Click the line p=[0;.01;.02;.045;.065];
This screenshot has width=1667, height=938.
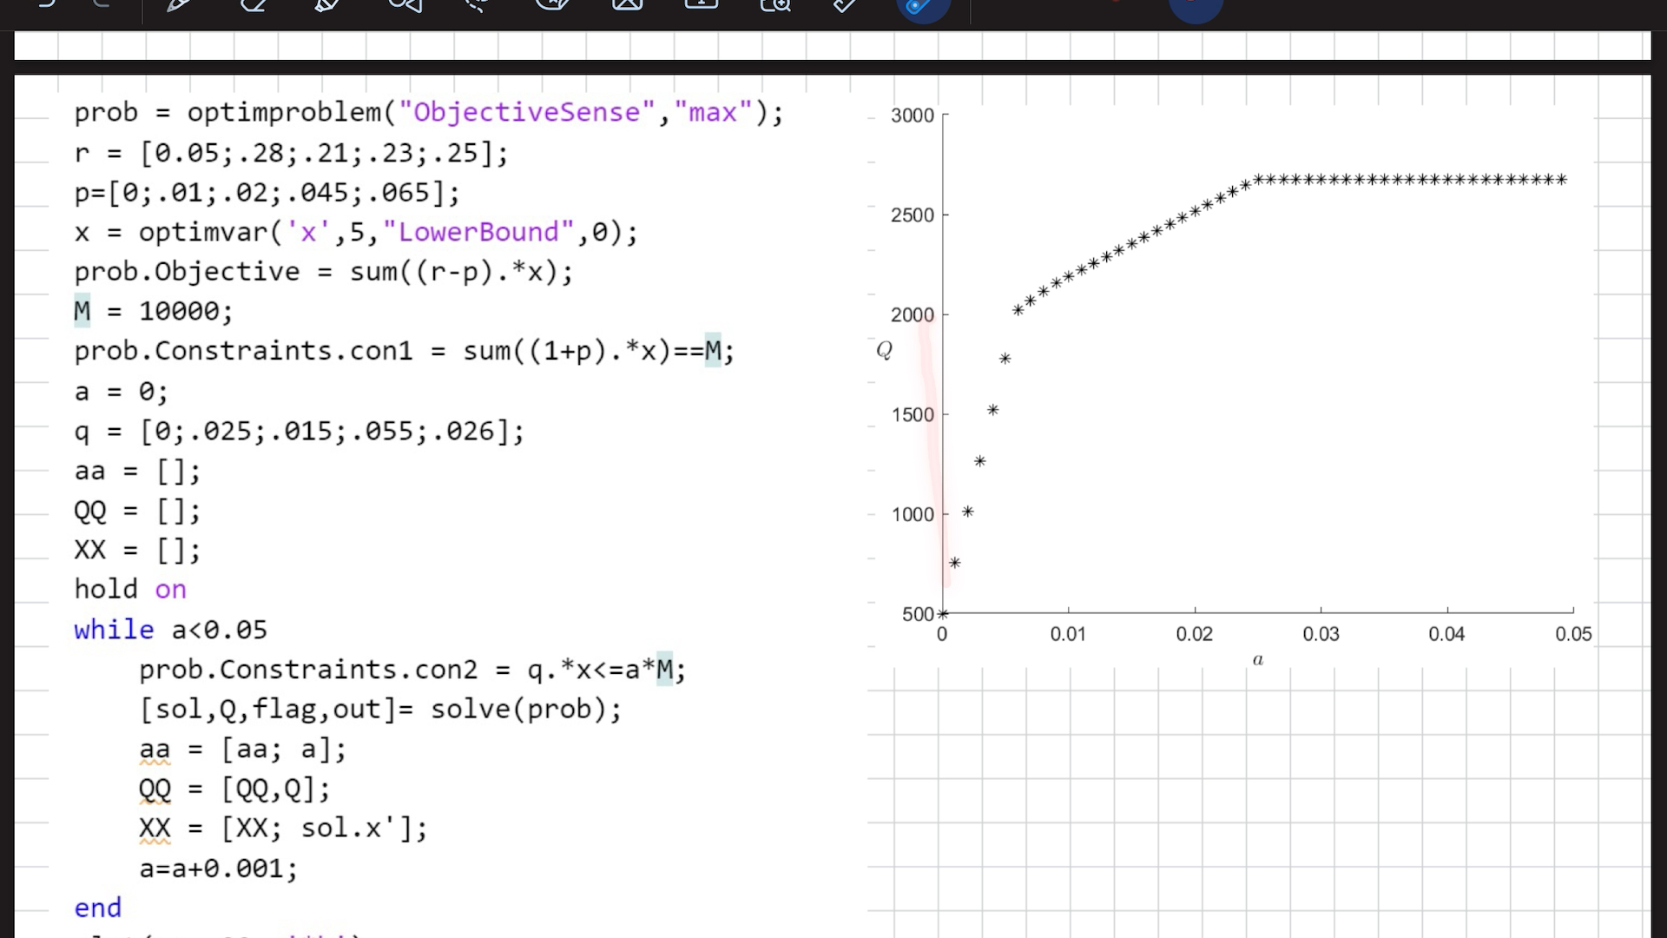pyautogui.click(x=267, y=193)
